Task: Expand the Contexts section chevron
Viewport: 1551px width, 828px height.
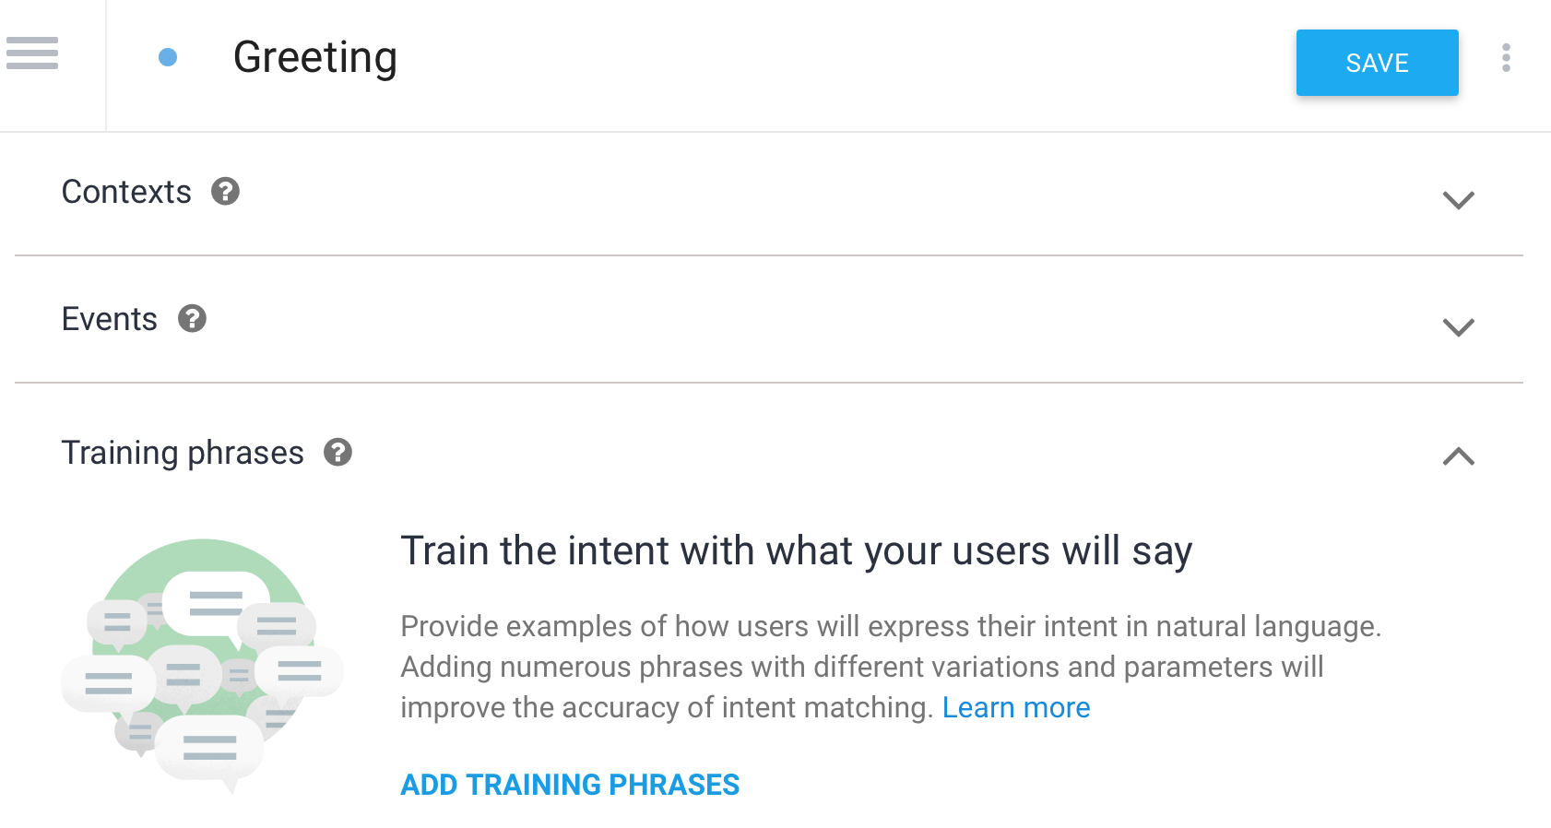Action: pyautogui.click(x=1458, y=200)
